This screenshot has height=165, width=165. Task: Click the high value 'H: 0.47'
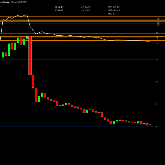point(86,7)
